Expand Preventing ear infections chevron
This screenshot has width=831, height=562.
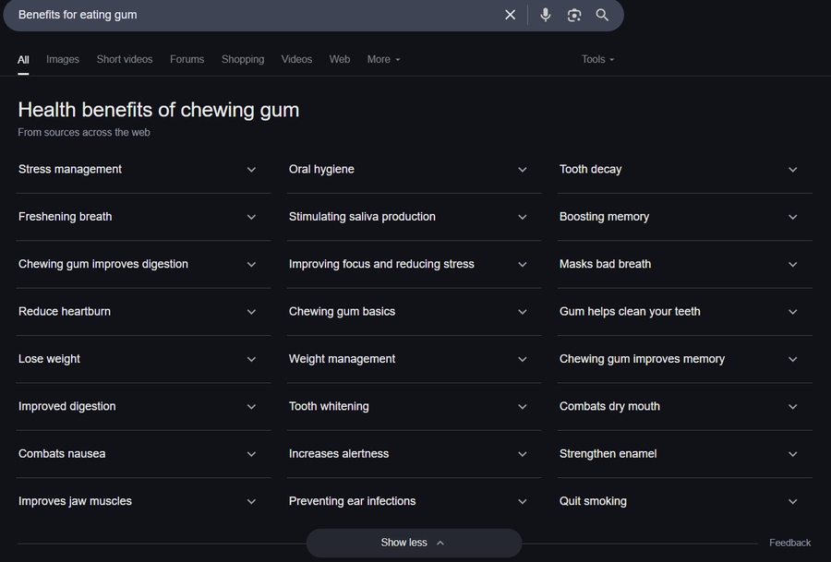[x=523, y=502]
